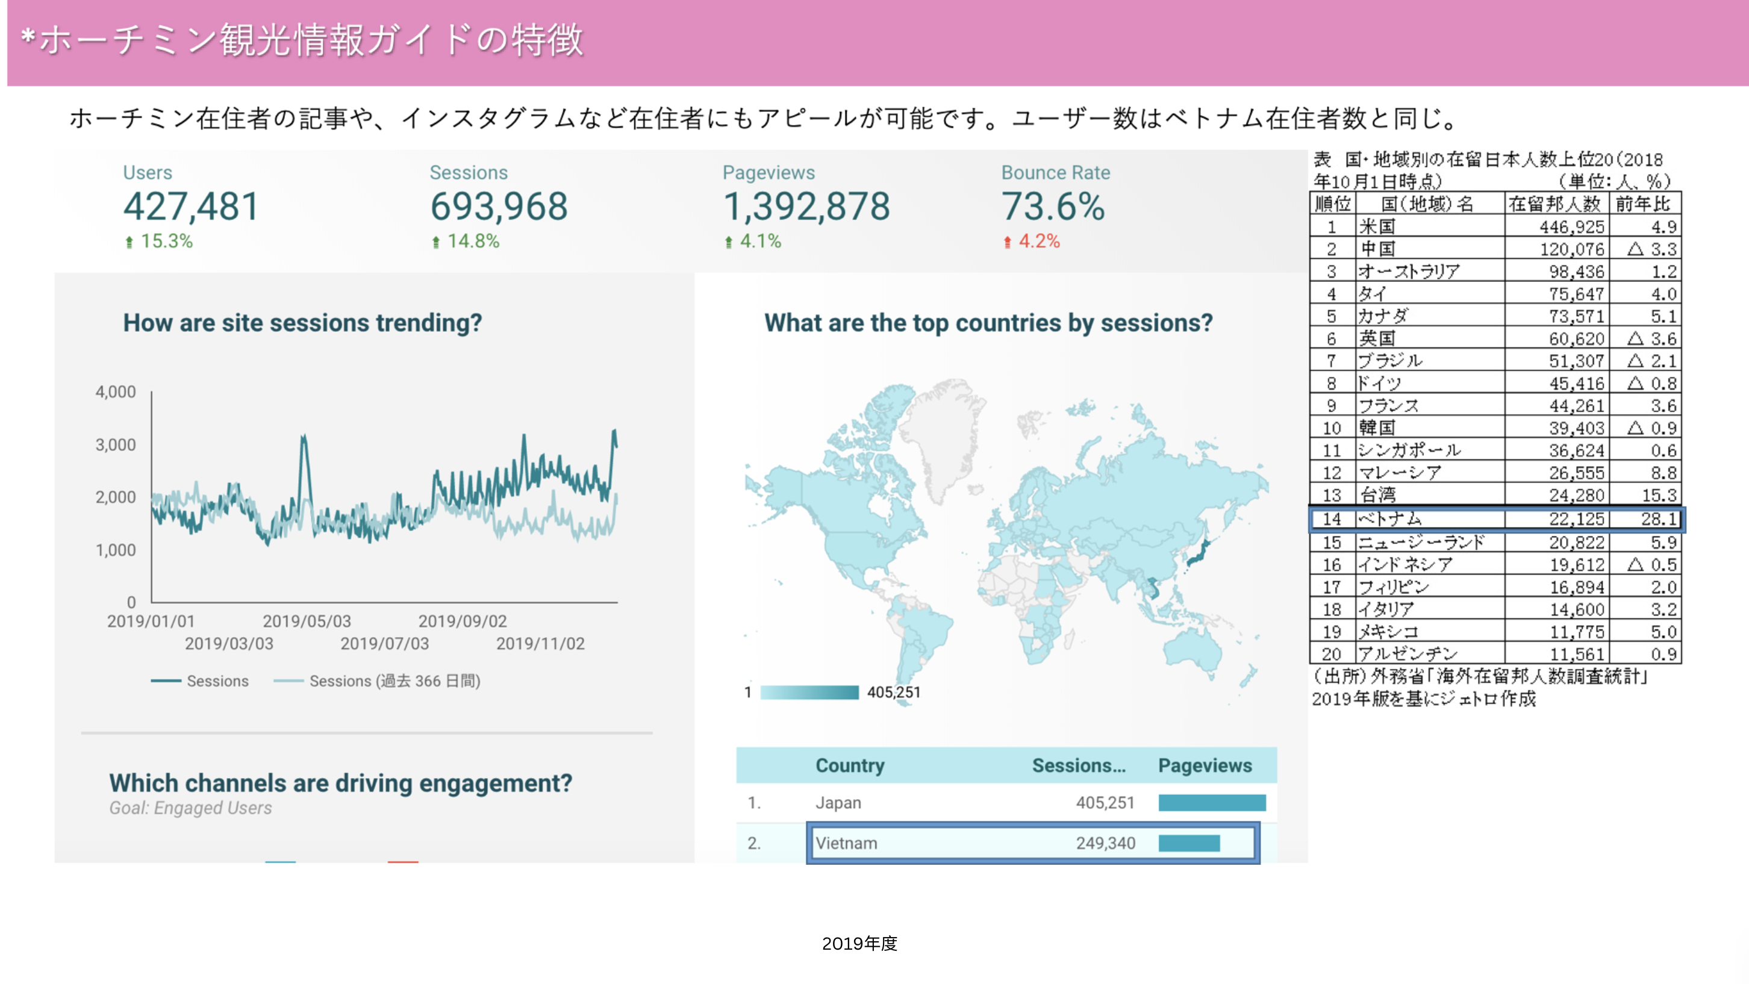Click the light Sessions 過去 366 日間 legend marker
This screenshot has width=1749, height=984.
tap(288, 680)
